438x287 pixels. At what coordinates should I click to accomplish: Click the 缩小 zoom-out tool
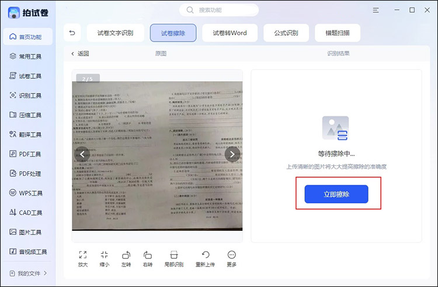point(104,259)
